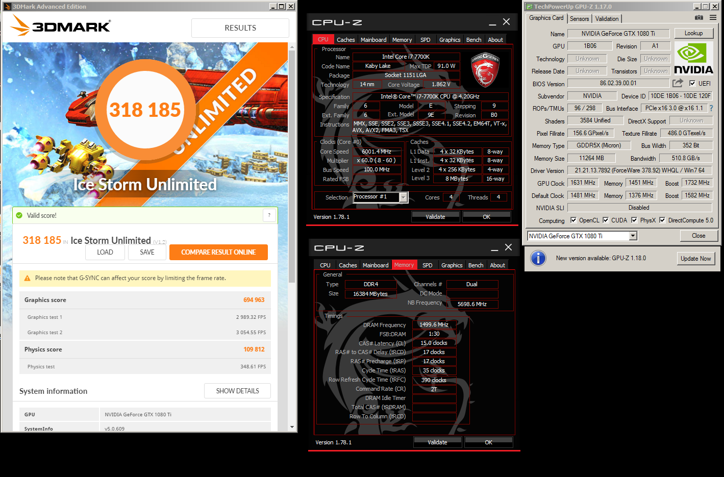Click the 318 185 score circle
Viewport: 724px width, 477px height.
(145, 110)
